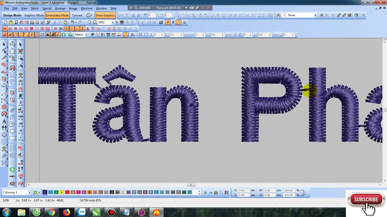This screenshot has height=217, width=387.
Task: Toggle the highlighted branching icon next to the stamp
Action: [125, 35]
